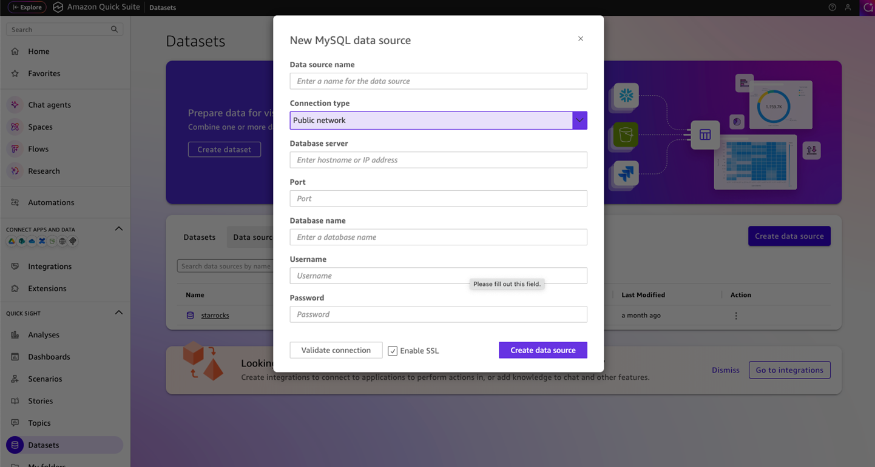The height and width of the screenshot is (467, 875).
Task: Click the Validate connection button
Action: click(336, 350)
